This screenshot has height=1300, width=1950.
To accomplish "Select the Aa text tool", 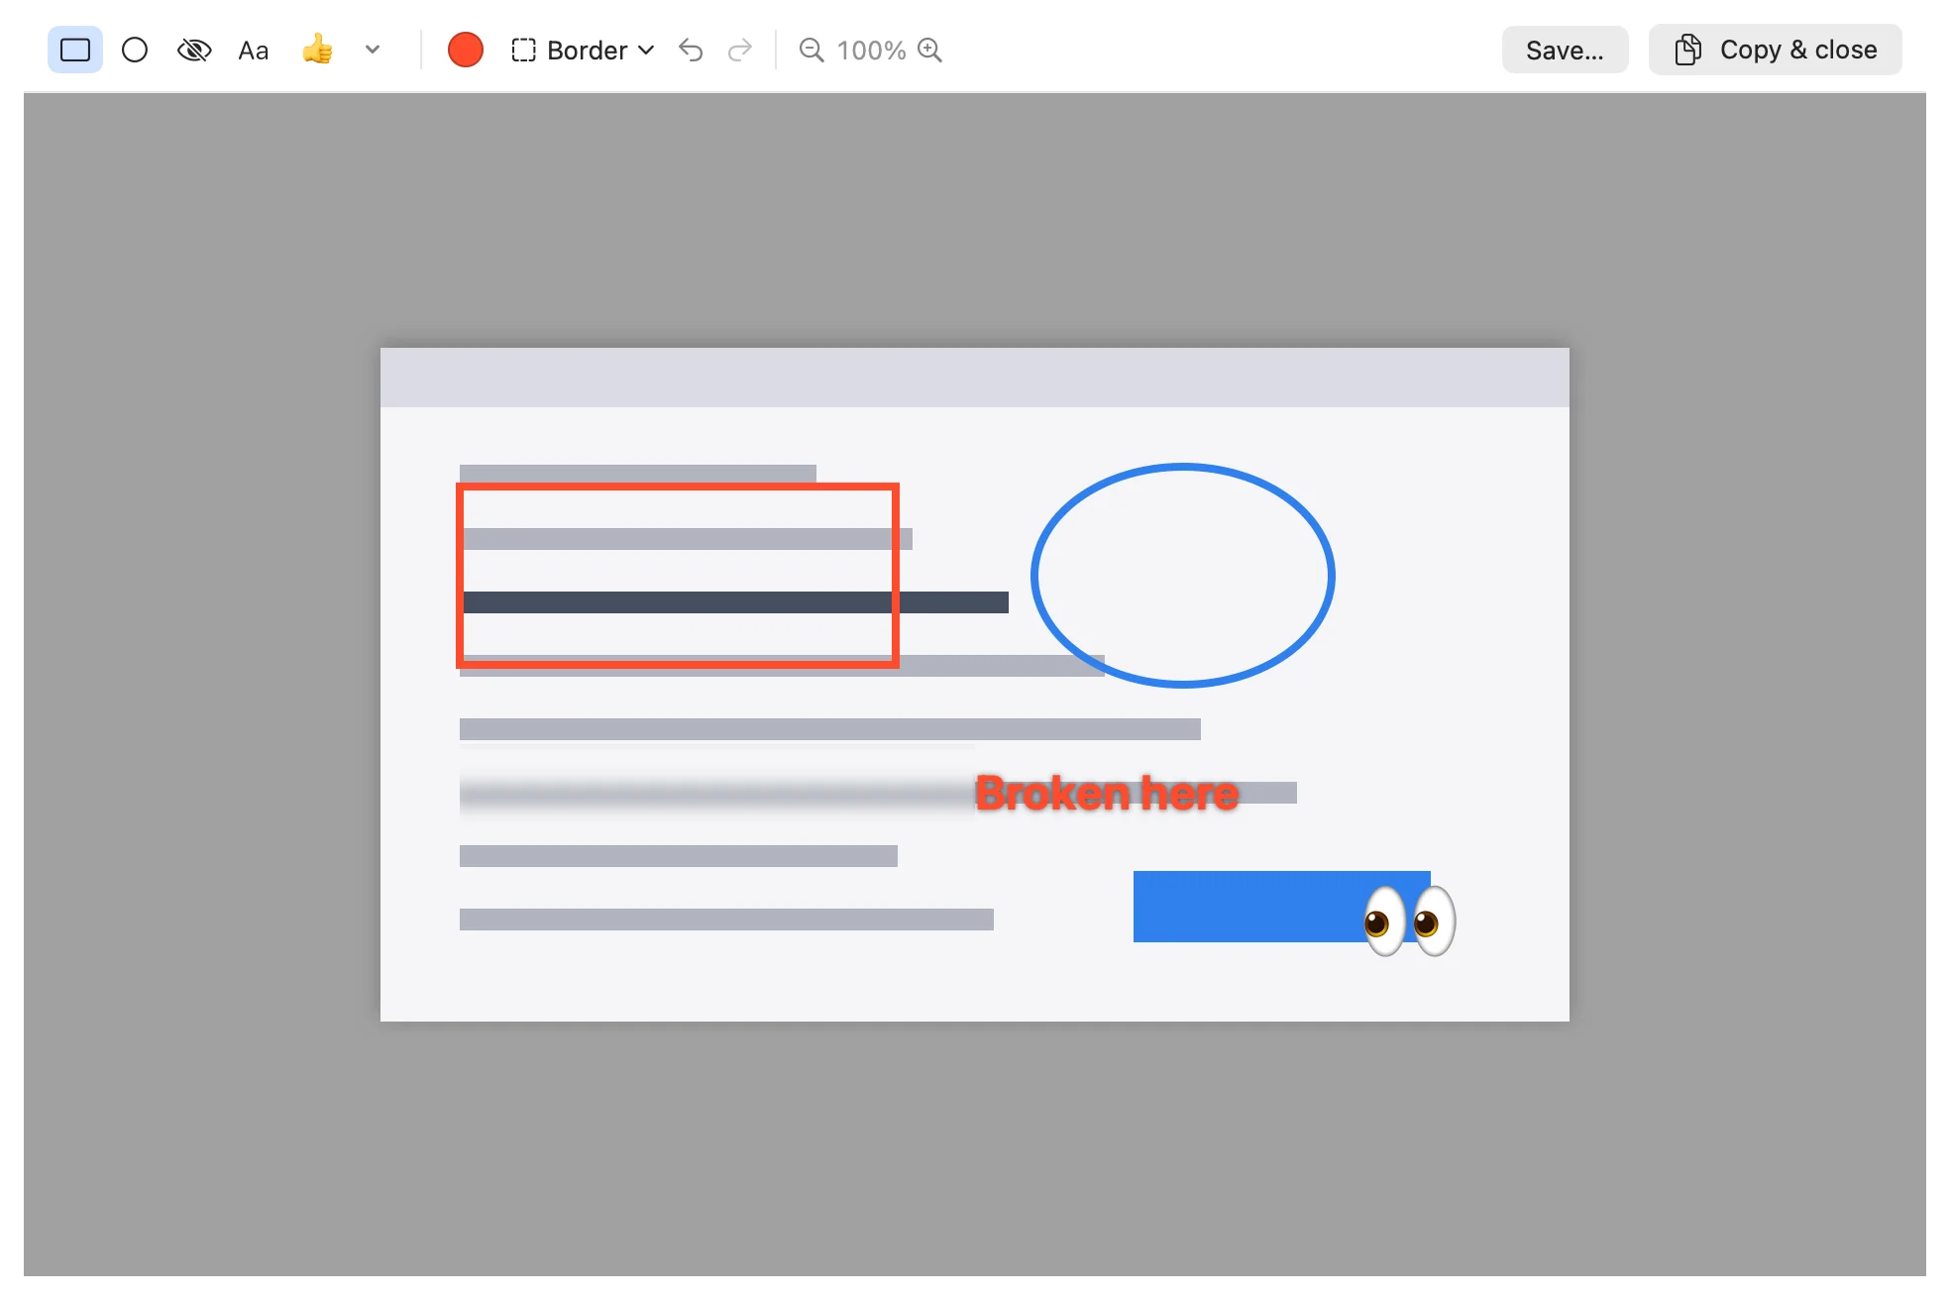I will (x=254, y=50).
